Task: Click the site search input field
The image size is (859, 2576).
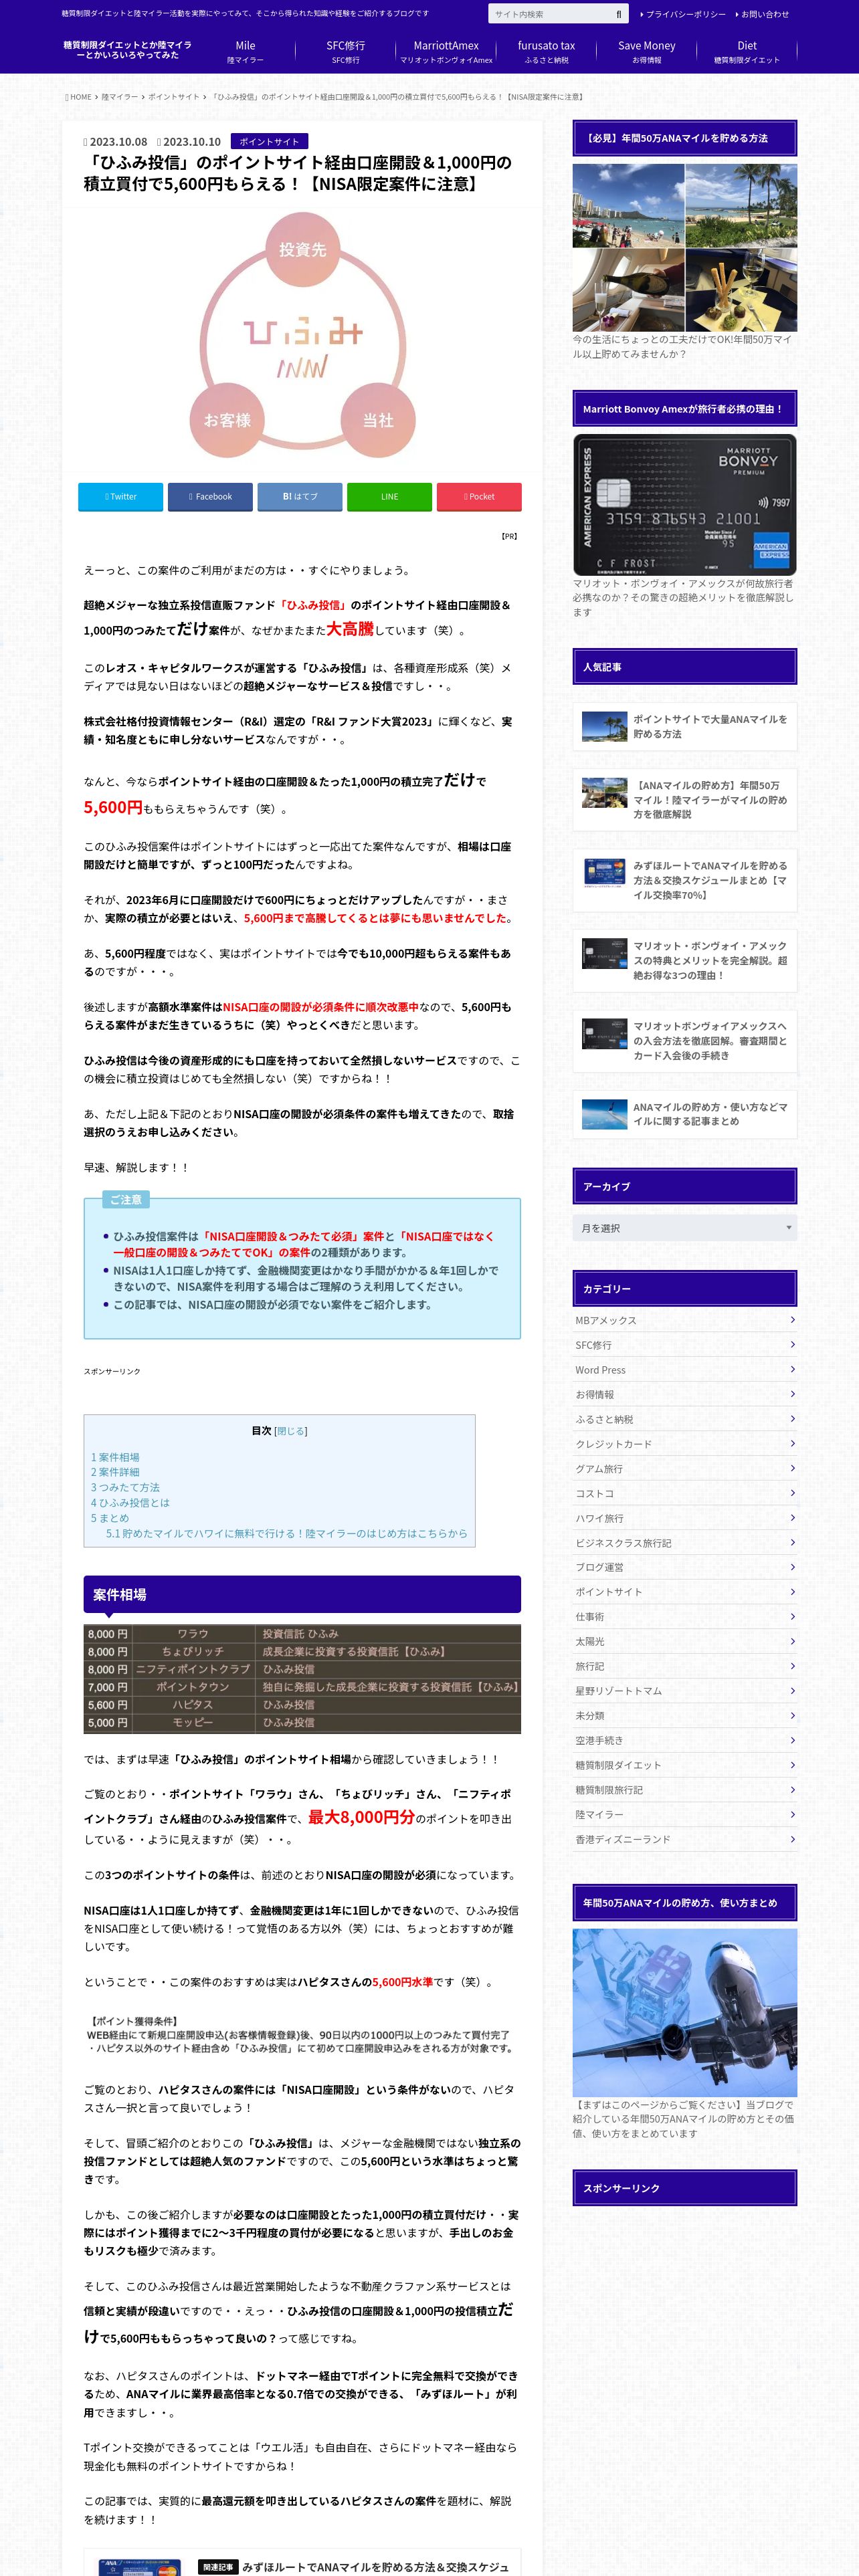Action: click(551, 14)
